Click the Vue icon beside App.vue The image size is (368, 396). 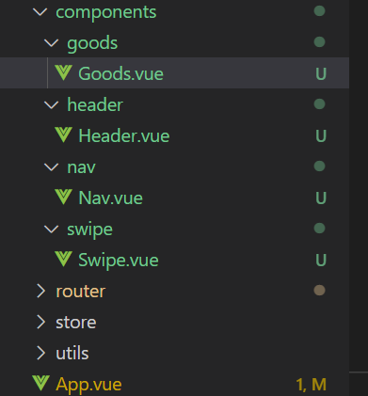click(40, 383)
